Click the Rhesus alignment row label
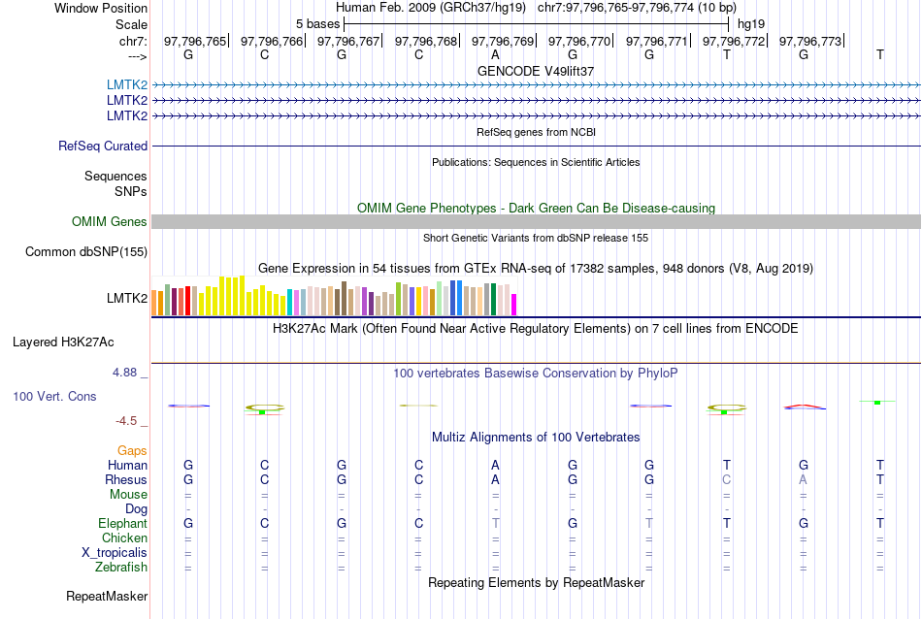The width and height of the screenshot is (922, 619). [x=126, y=479]
